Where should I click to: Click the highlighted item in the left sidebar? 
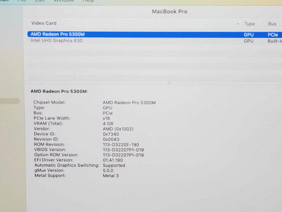click(10, 101)
